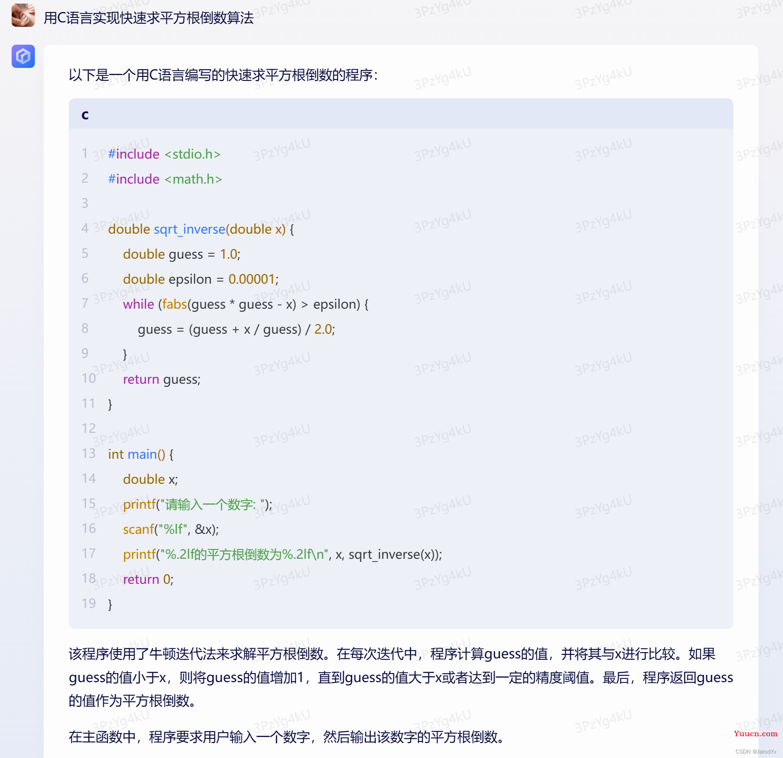Click the return guess; line

click(162, 379)
